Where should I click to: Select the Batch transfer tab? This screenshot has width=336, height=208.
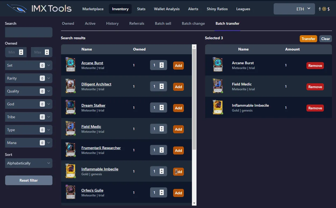pos(227,23)
